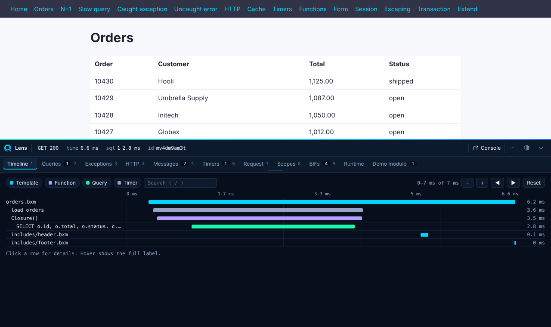This screenshot has height=327, width=551.
Task: Select the load orders timeline row
Action: (x=275, y=210)
